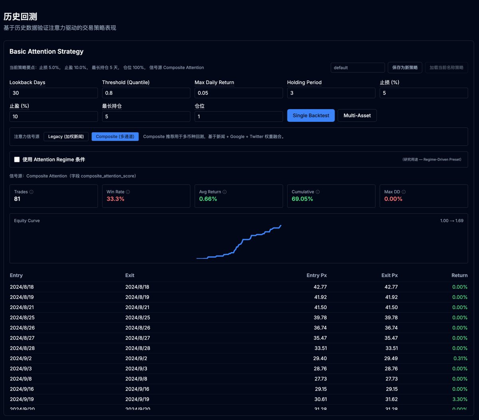Click the Holding Period input field
The width and height of the screenshot is (479, 420).
coord(331,93)
